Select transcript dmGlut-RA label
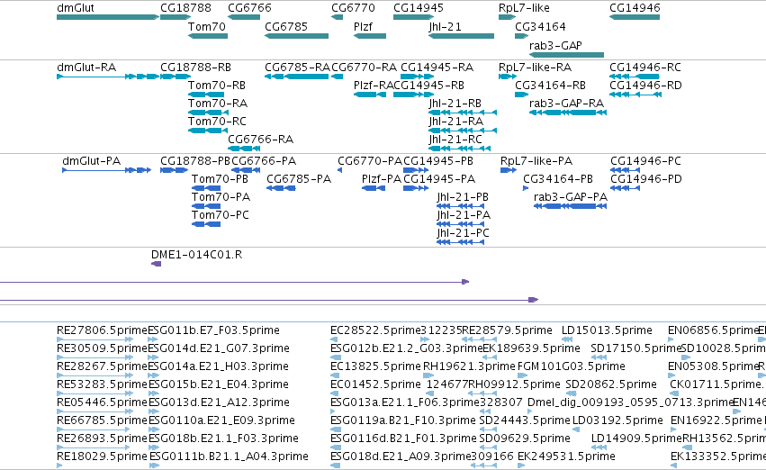 (x=86, y=68)
